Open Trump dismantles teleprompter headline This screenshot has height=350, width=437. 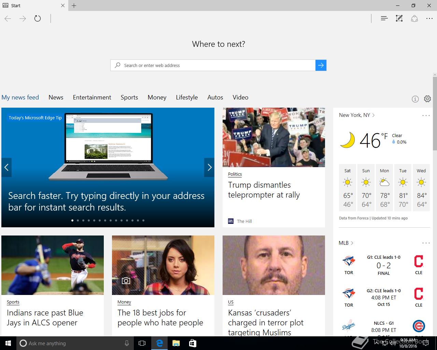coord(264,190)
